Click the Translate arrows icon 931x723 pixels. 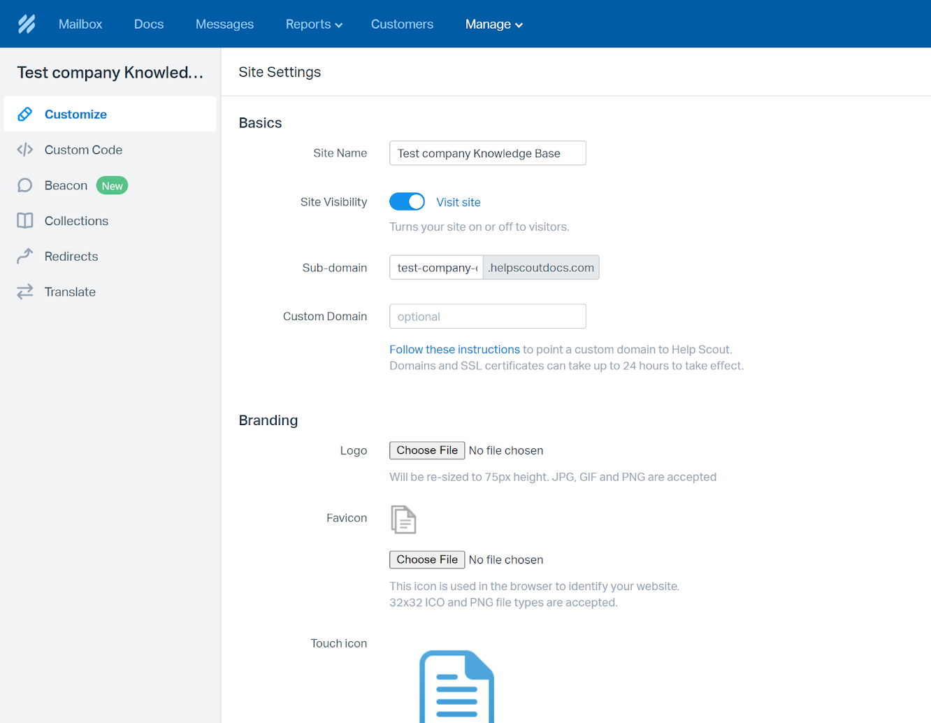pyautogui.click(x=25, y=292)
